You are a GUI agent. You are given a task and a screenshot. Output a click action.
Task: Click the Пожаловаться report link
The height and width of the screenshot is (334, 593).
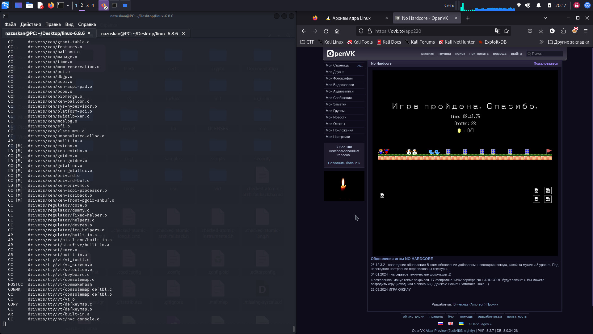(x=546, y=63)
